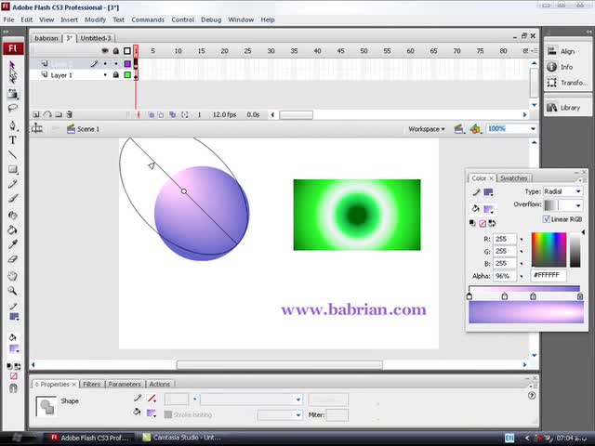Open the Alpha value slider arrow
The height and width of the screenshot is (446, 595).
pos(522,276)
